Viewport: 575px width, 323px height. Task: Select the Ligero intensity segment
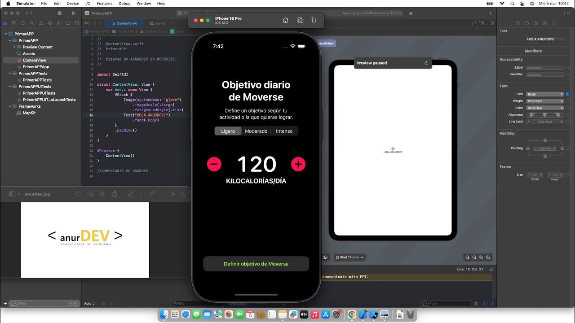[x=228, y=131]
